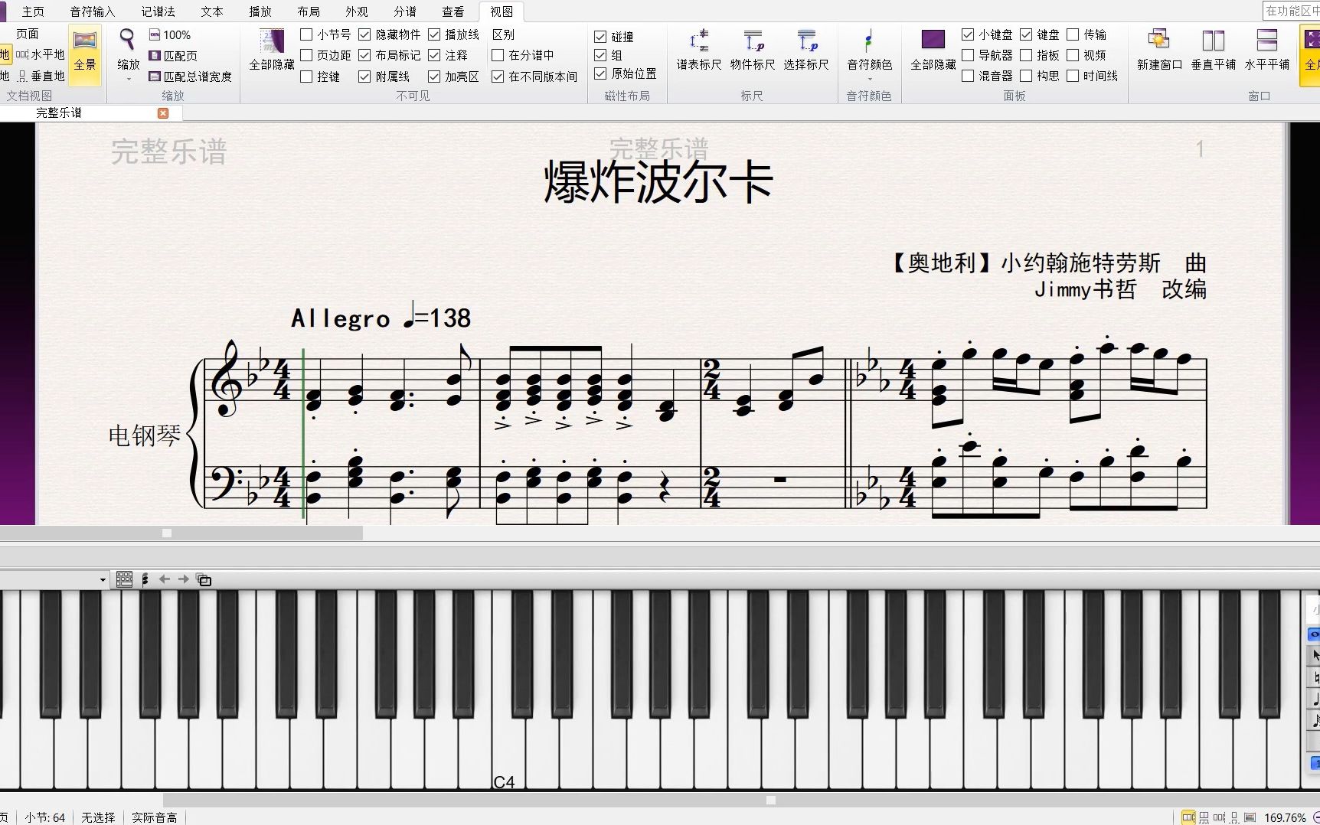Toggle chord mode icon on keyboard panel
Image resolution: width=1320 pixels, height=825 pixels.
(145, 579)
